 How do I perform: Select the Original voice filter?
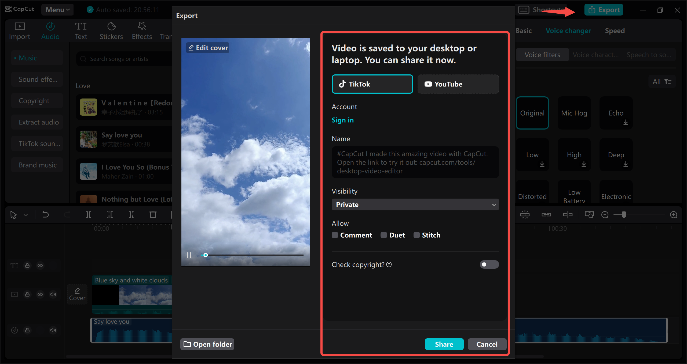point(532,113)
